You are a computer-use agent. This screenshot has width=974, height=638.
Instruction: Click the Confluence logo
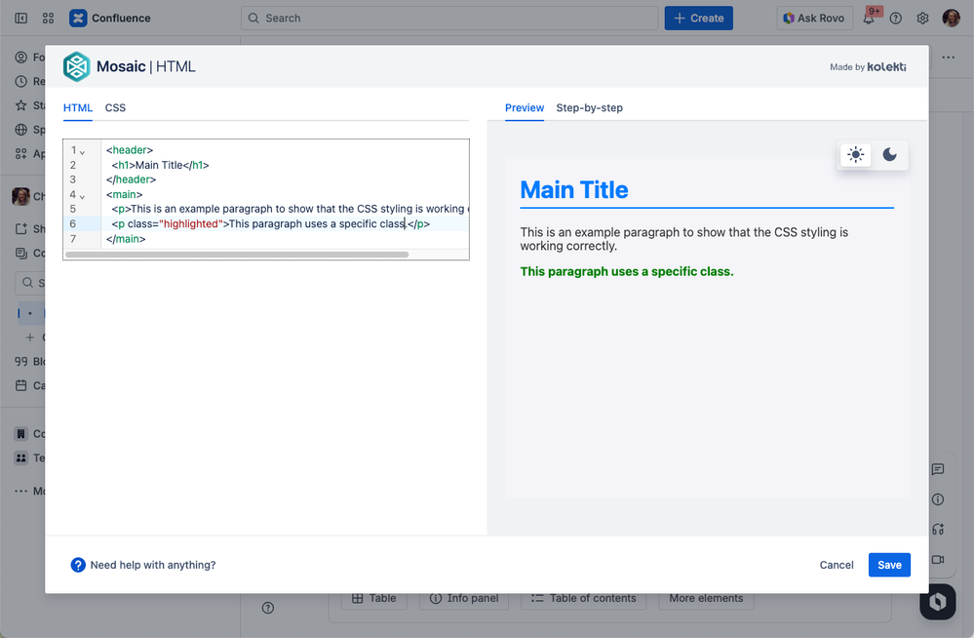click(78, 18)
